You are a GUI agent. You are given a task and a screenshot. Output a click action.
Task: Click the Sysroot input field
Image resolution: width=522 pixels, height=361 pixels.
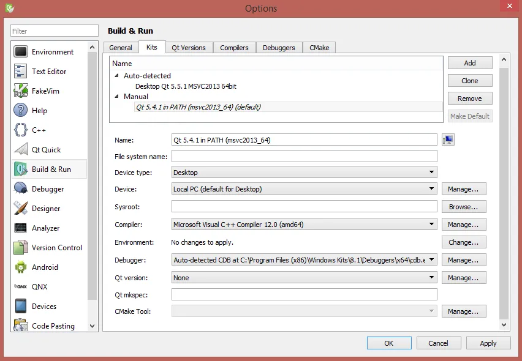(304, 206)
